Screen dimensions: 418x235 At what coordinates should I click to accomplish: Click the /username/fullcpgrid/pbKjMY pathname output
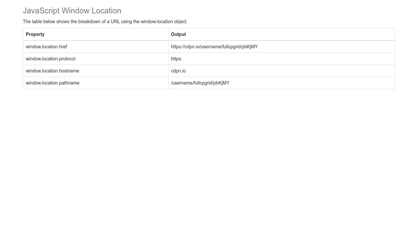200,83
